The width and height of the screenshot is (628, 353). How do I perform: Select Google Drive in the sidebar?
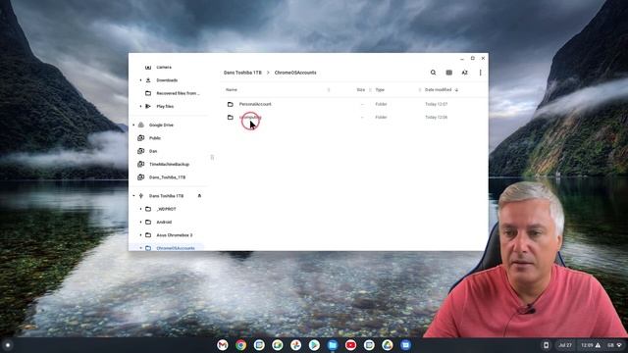coord(161,125)
